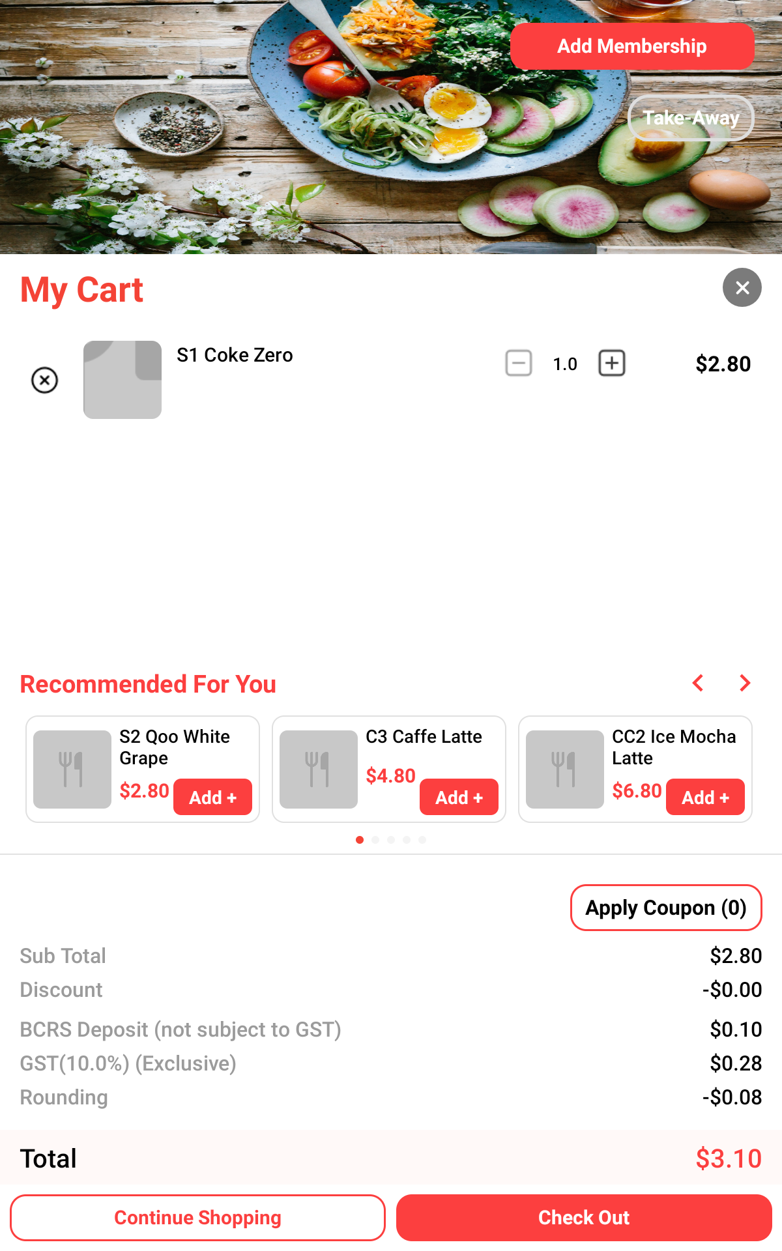
Task: Add C3 Caffe Latte to cart
Action: click(x=459, y=797)
